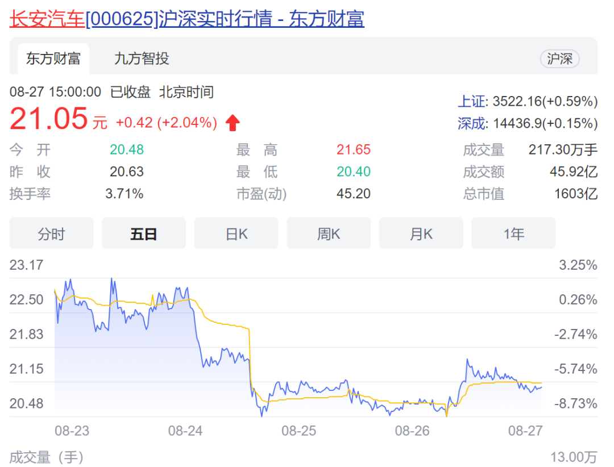Click the current price 21.05
This screenshot has height=467, width=614.
tap(48, 119)
